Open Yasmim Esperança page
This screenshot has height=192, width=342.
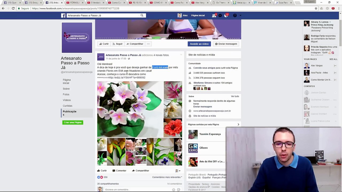coord(210,134)
